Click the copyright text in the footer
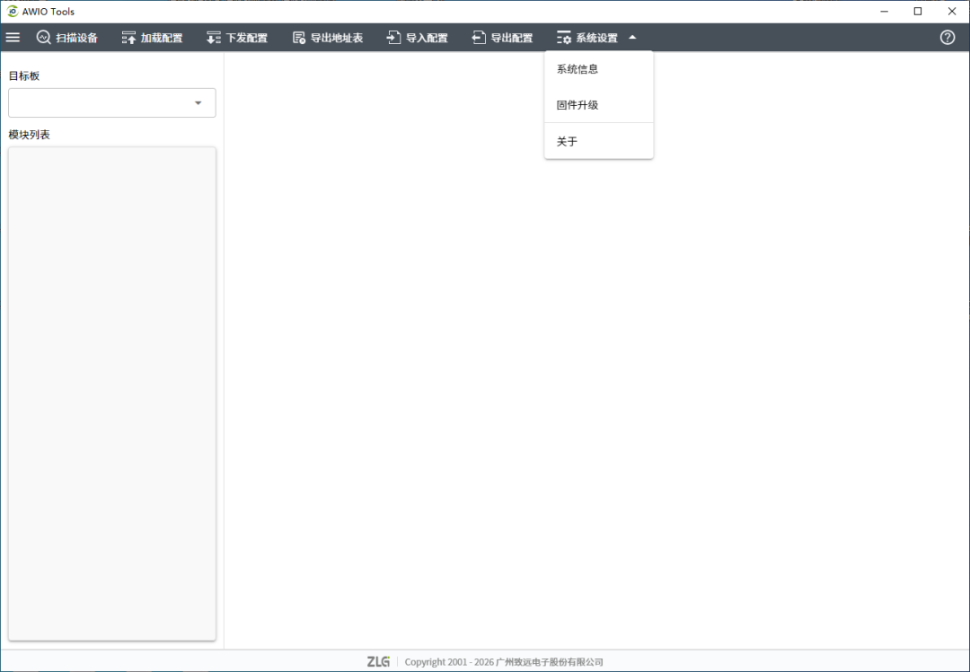This screenshot has width=970, height=672. [504, 662]
